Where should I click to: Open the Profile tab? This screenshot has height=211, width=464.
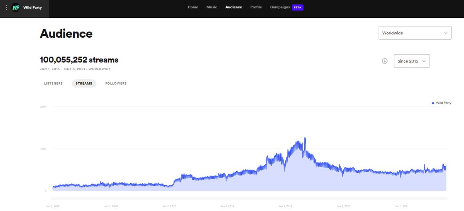coord(256,7)
